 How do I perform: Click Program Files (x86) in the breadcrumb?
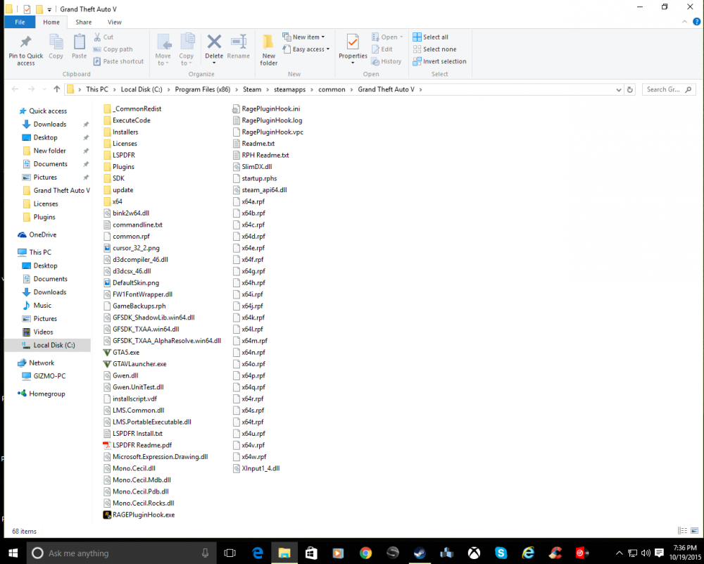point(203,89)
